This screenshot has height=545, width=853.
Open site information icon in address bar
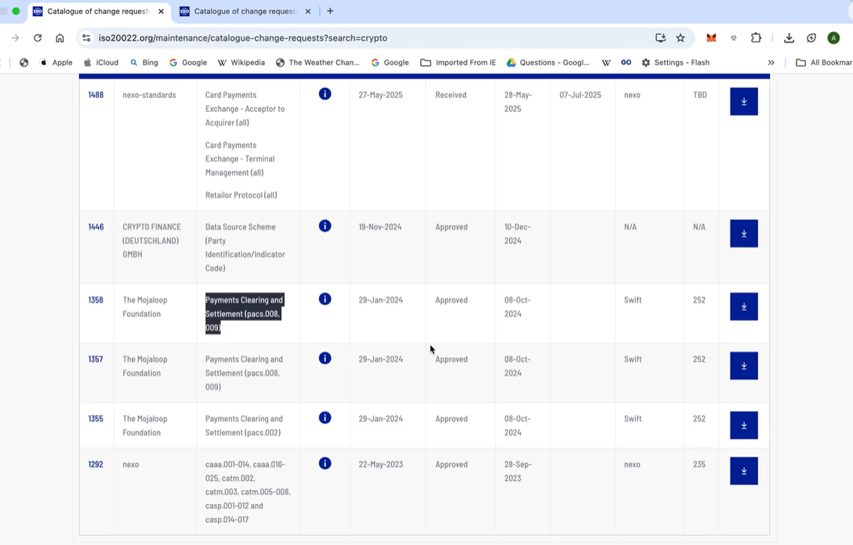pos(86,38)
